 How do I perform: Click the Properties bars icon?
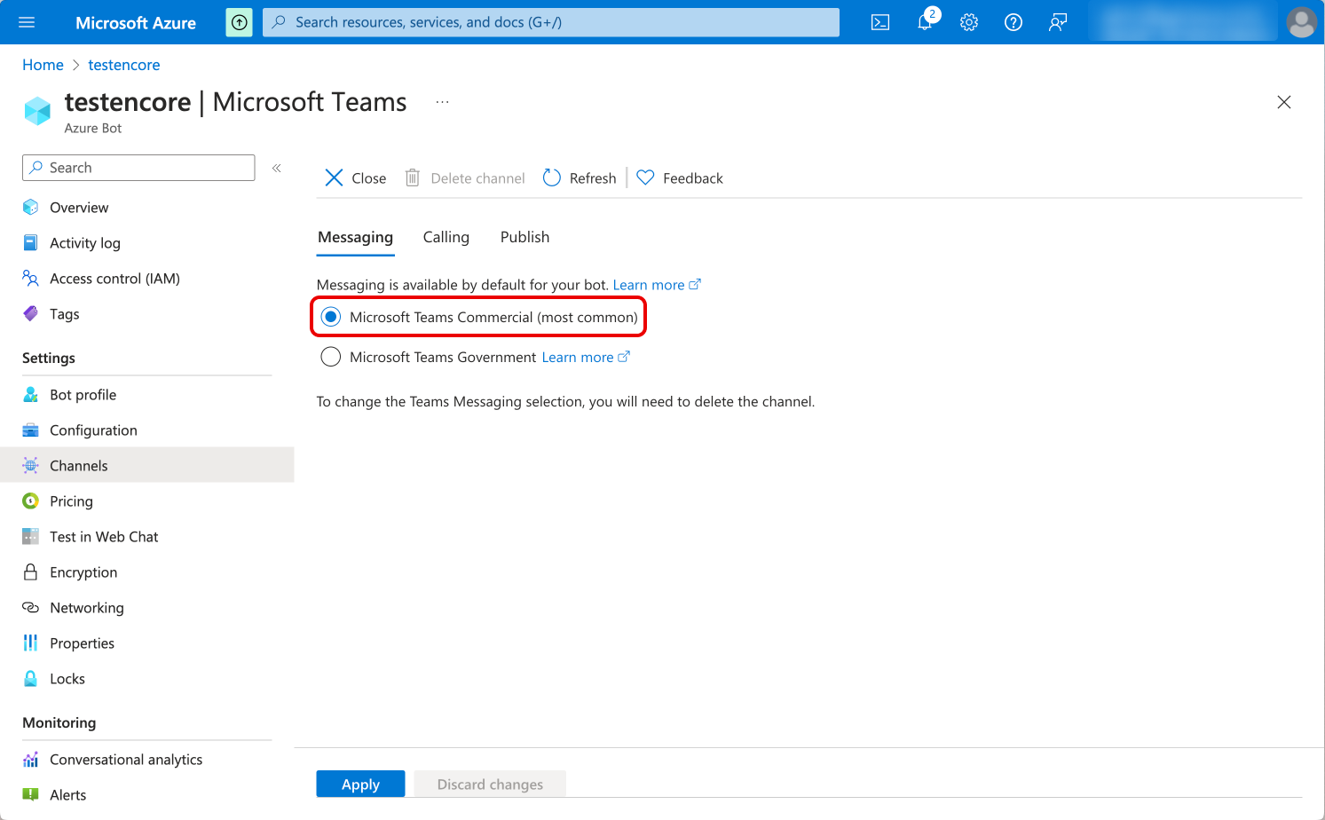pyautogui.click(x=30, y=643)
